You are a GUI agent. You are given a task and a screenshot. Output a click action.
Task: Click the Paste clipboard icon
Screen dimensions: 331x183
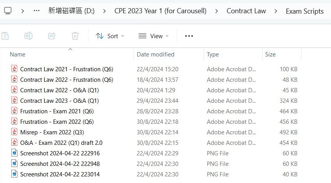(x=5, y=36)
